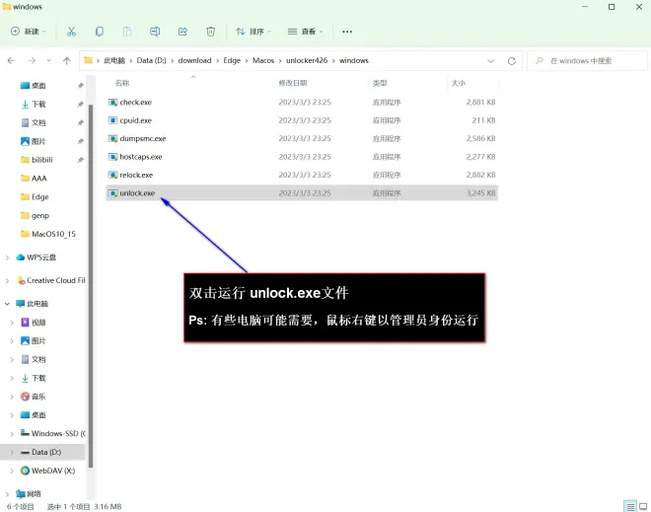This screenshot has height=512, width=651.
Task: Click the 2,881 KB size cell
Action: click(x=480, y=103)
